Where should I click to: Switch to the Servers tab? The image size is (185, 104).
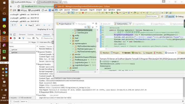click(x=126, y=53)
